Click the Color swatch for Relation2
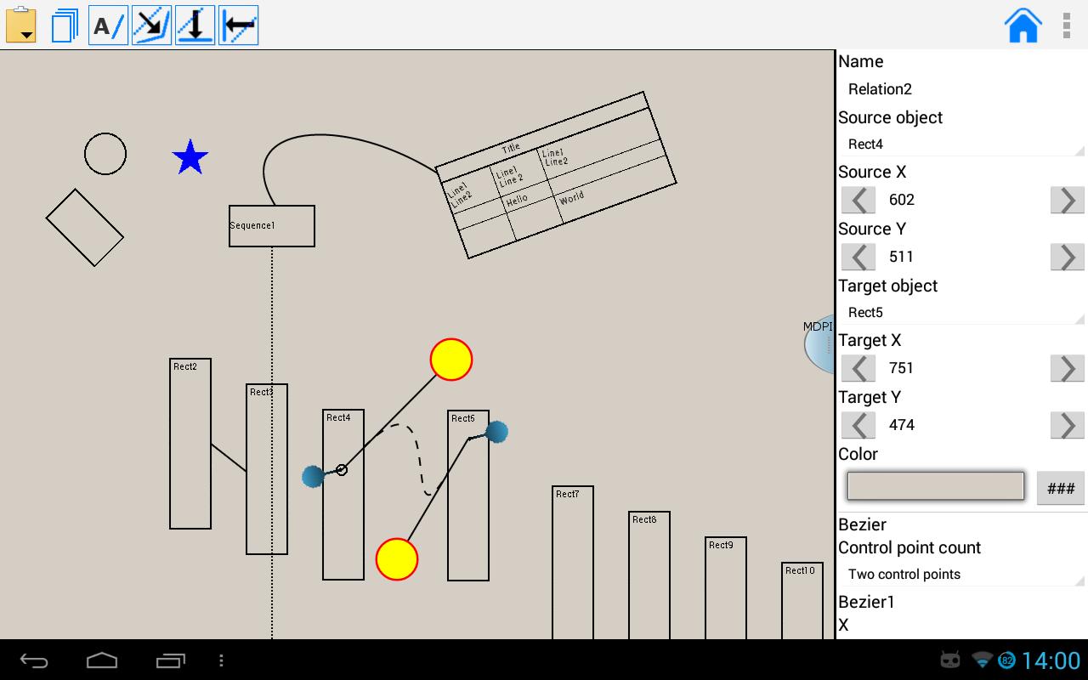This screenshot has height=680, width=1088. point(935,485)
